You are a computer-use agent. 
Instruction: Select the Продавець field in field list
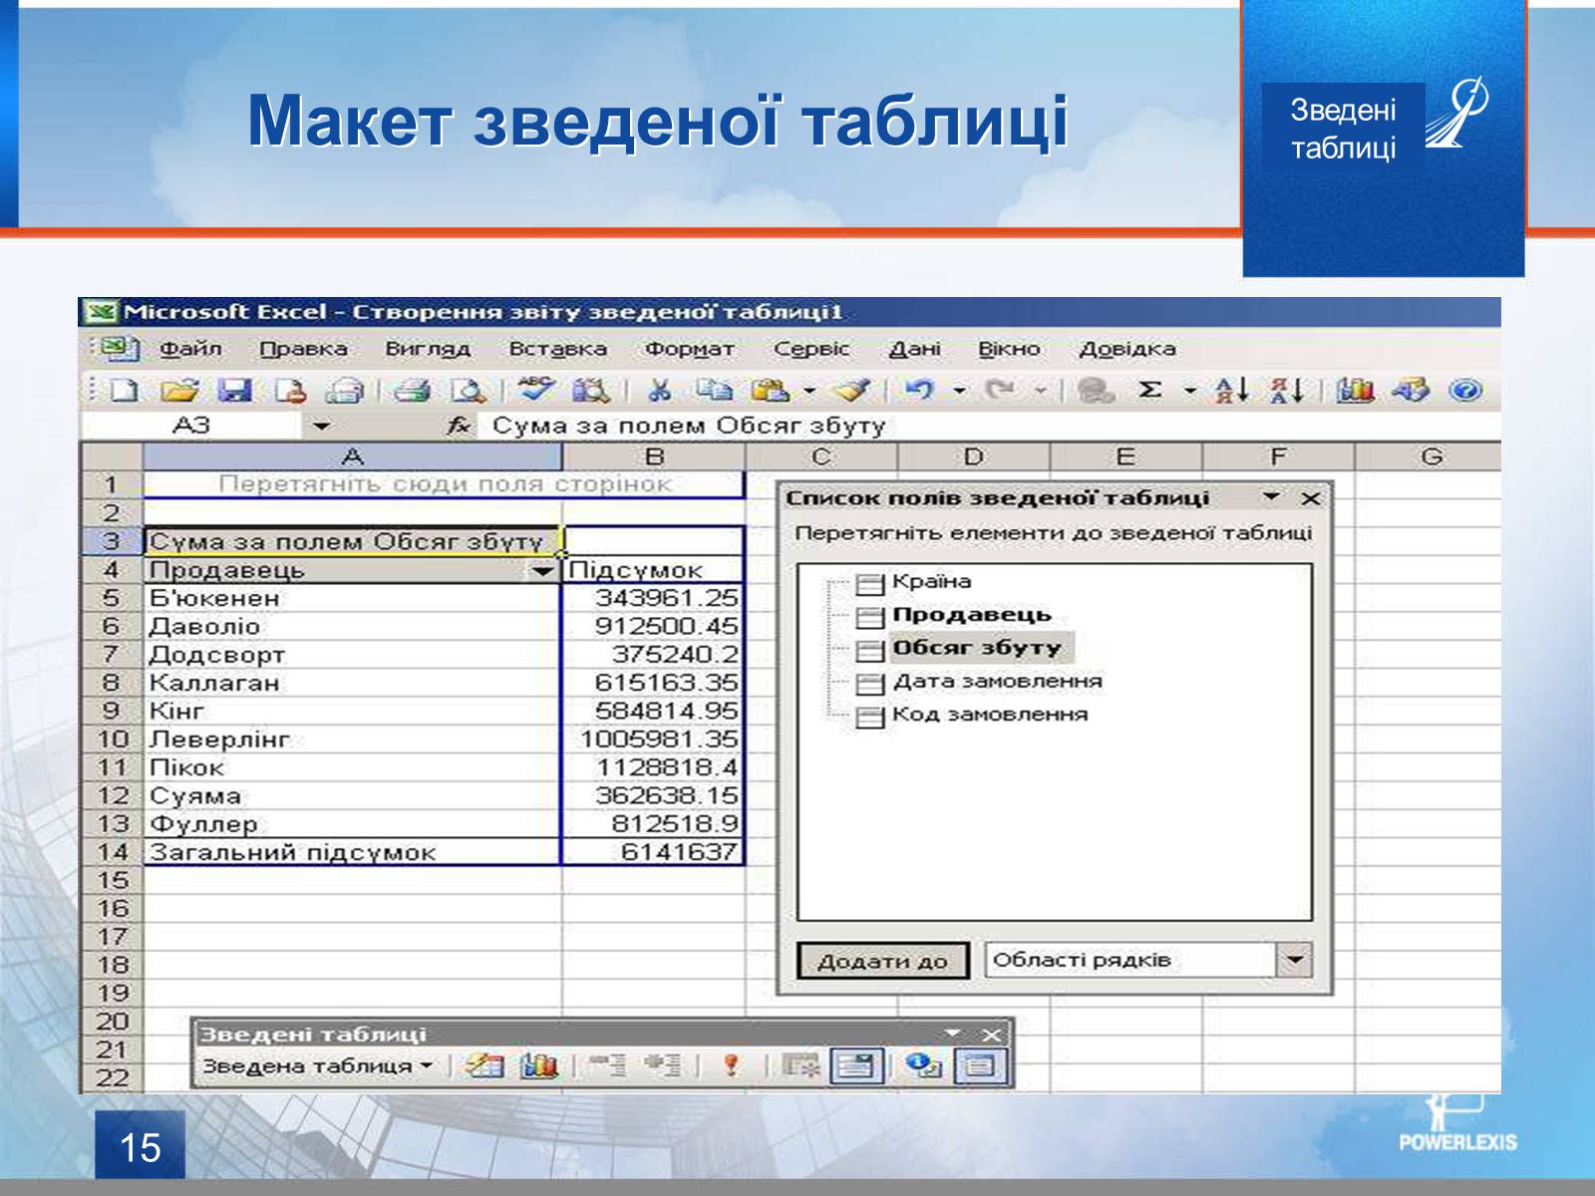[971, 615]
